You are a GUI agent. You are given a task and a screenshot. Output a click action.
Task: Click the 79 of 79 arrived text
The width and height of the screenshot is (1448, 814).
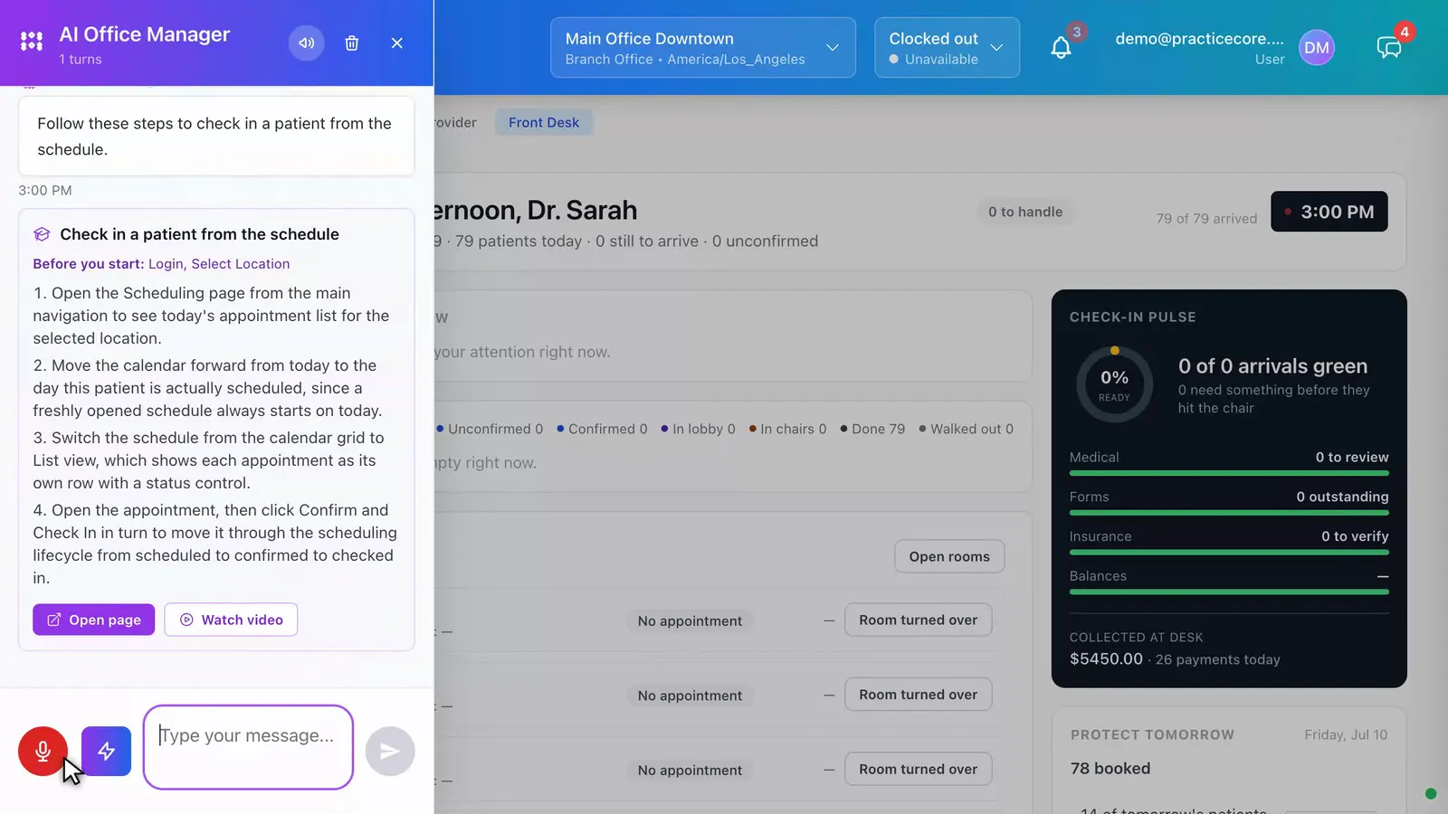coord(1206,218)
